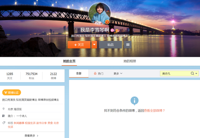Open the 2122 微博 posts count

pos(53,76)
